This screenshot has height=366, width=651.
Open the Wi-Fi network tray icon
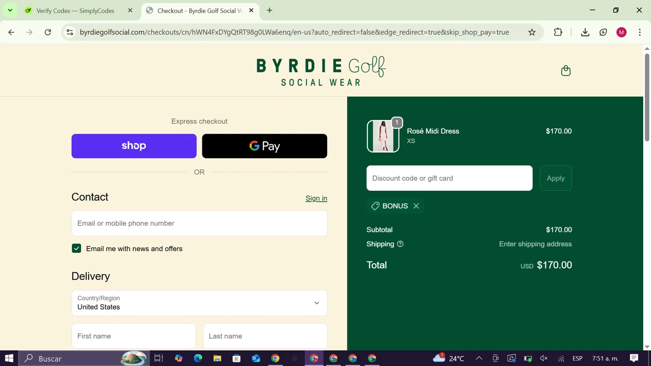point(561,358)
